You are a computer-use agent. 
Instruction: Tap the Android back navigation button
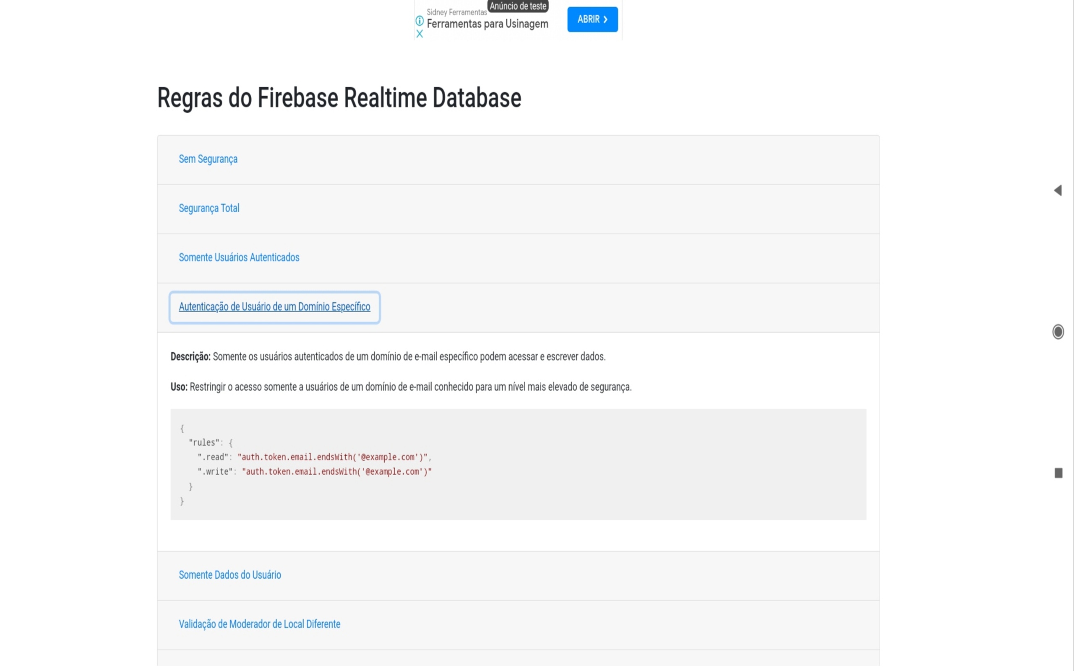point(1059,190)
